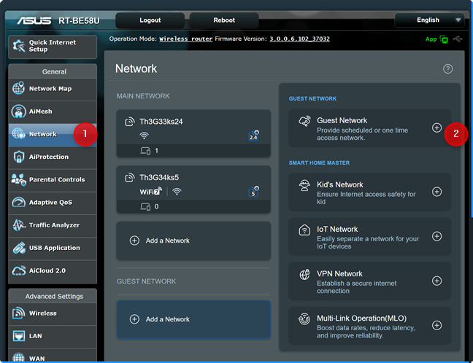Click the USB Application icon
Image resolution: width=473 pixels, height=363 pixels.
tap(19, 248)
